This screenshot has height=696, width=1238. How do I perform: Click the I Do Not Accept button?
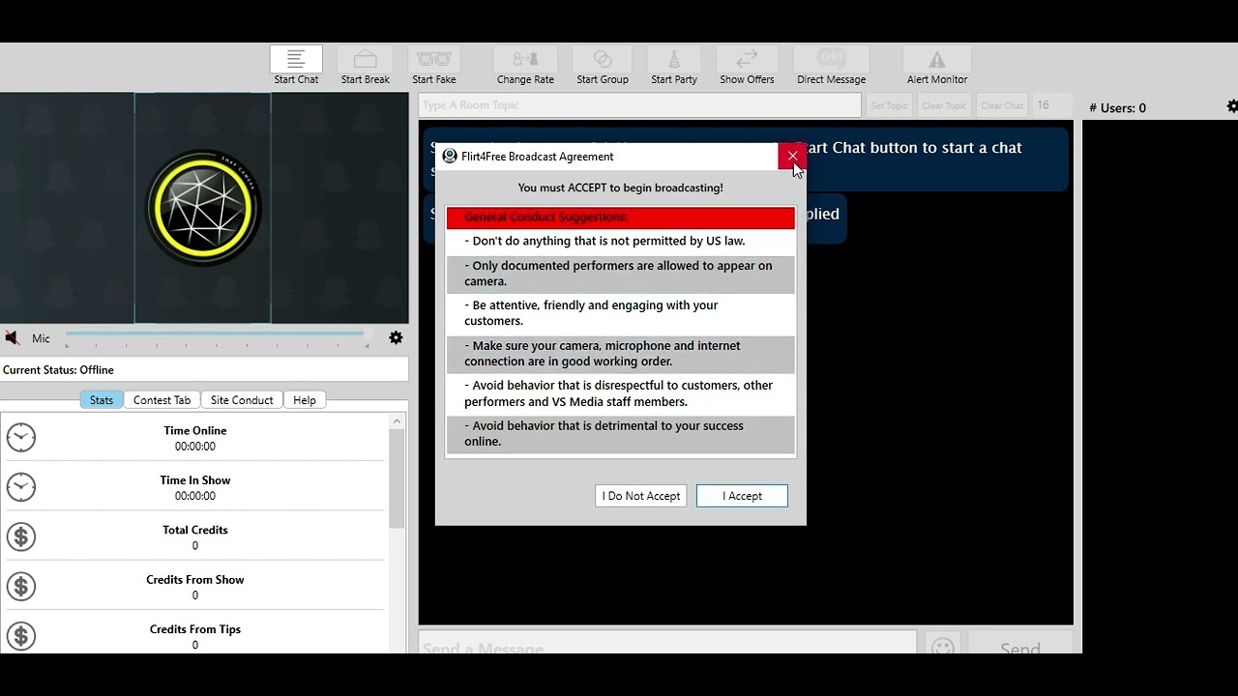(641, 496)
